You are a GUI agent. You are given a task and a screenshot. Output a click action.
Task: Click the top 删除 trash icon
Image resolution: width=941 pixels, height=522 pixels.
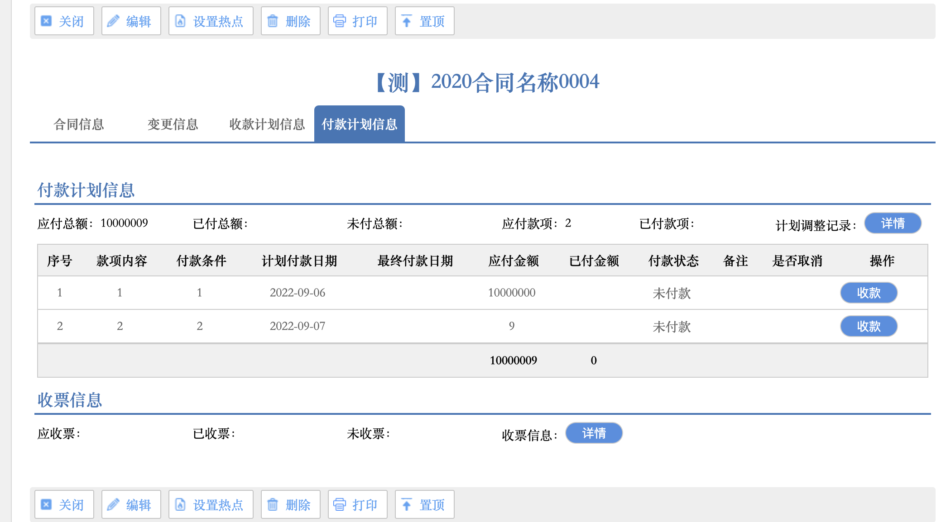tap(273, 21)
